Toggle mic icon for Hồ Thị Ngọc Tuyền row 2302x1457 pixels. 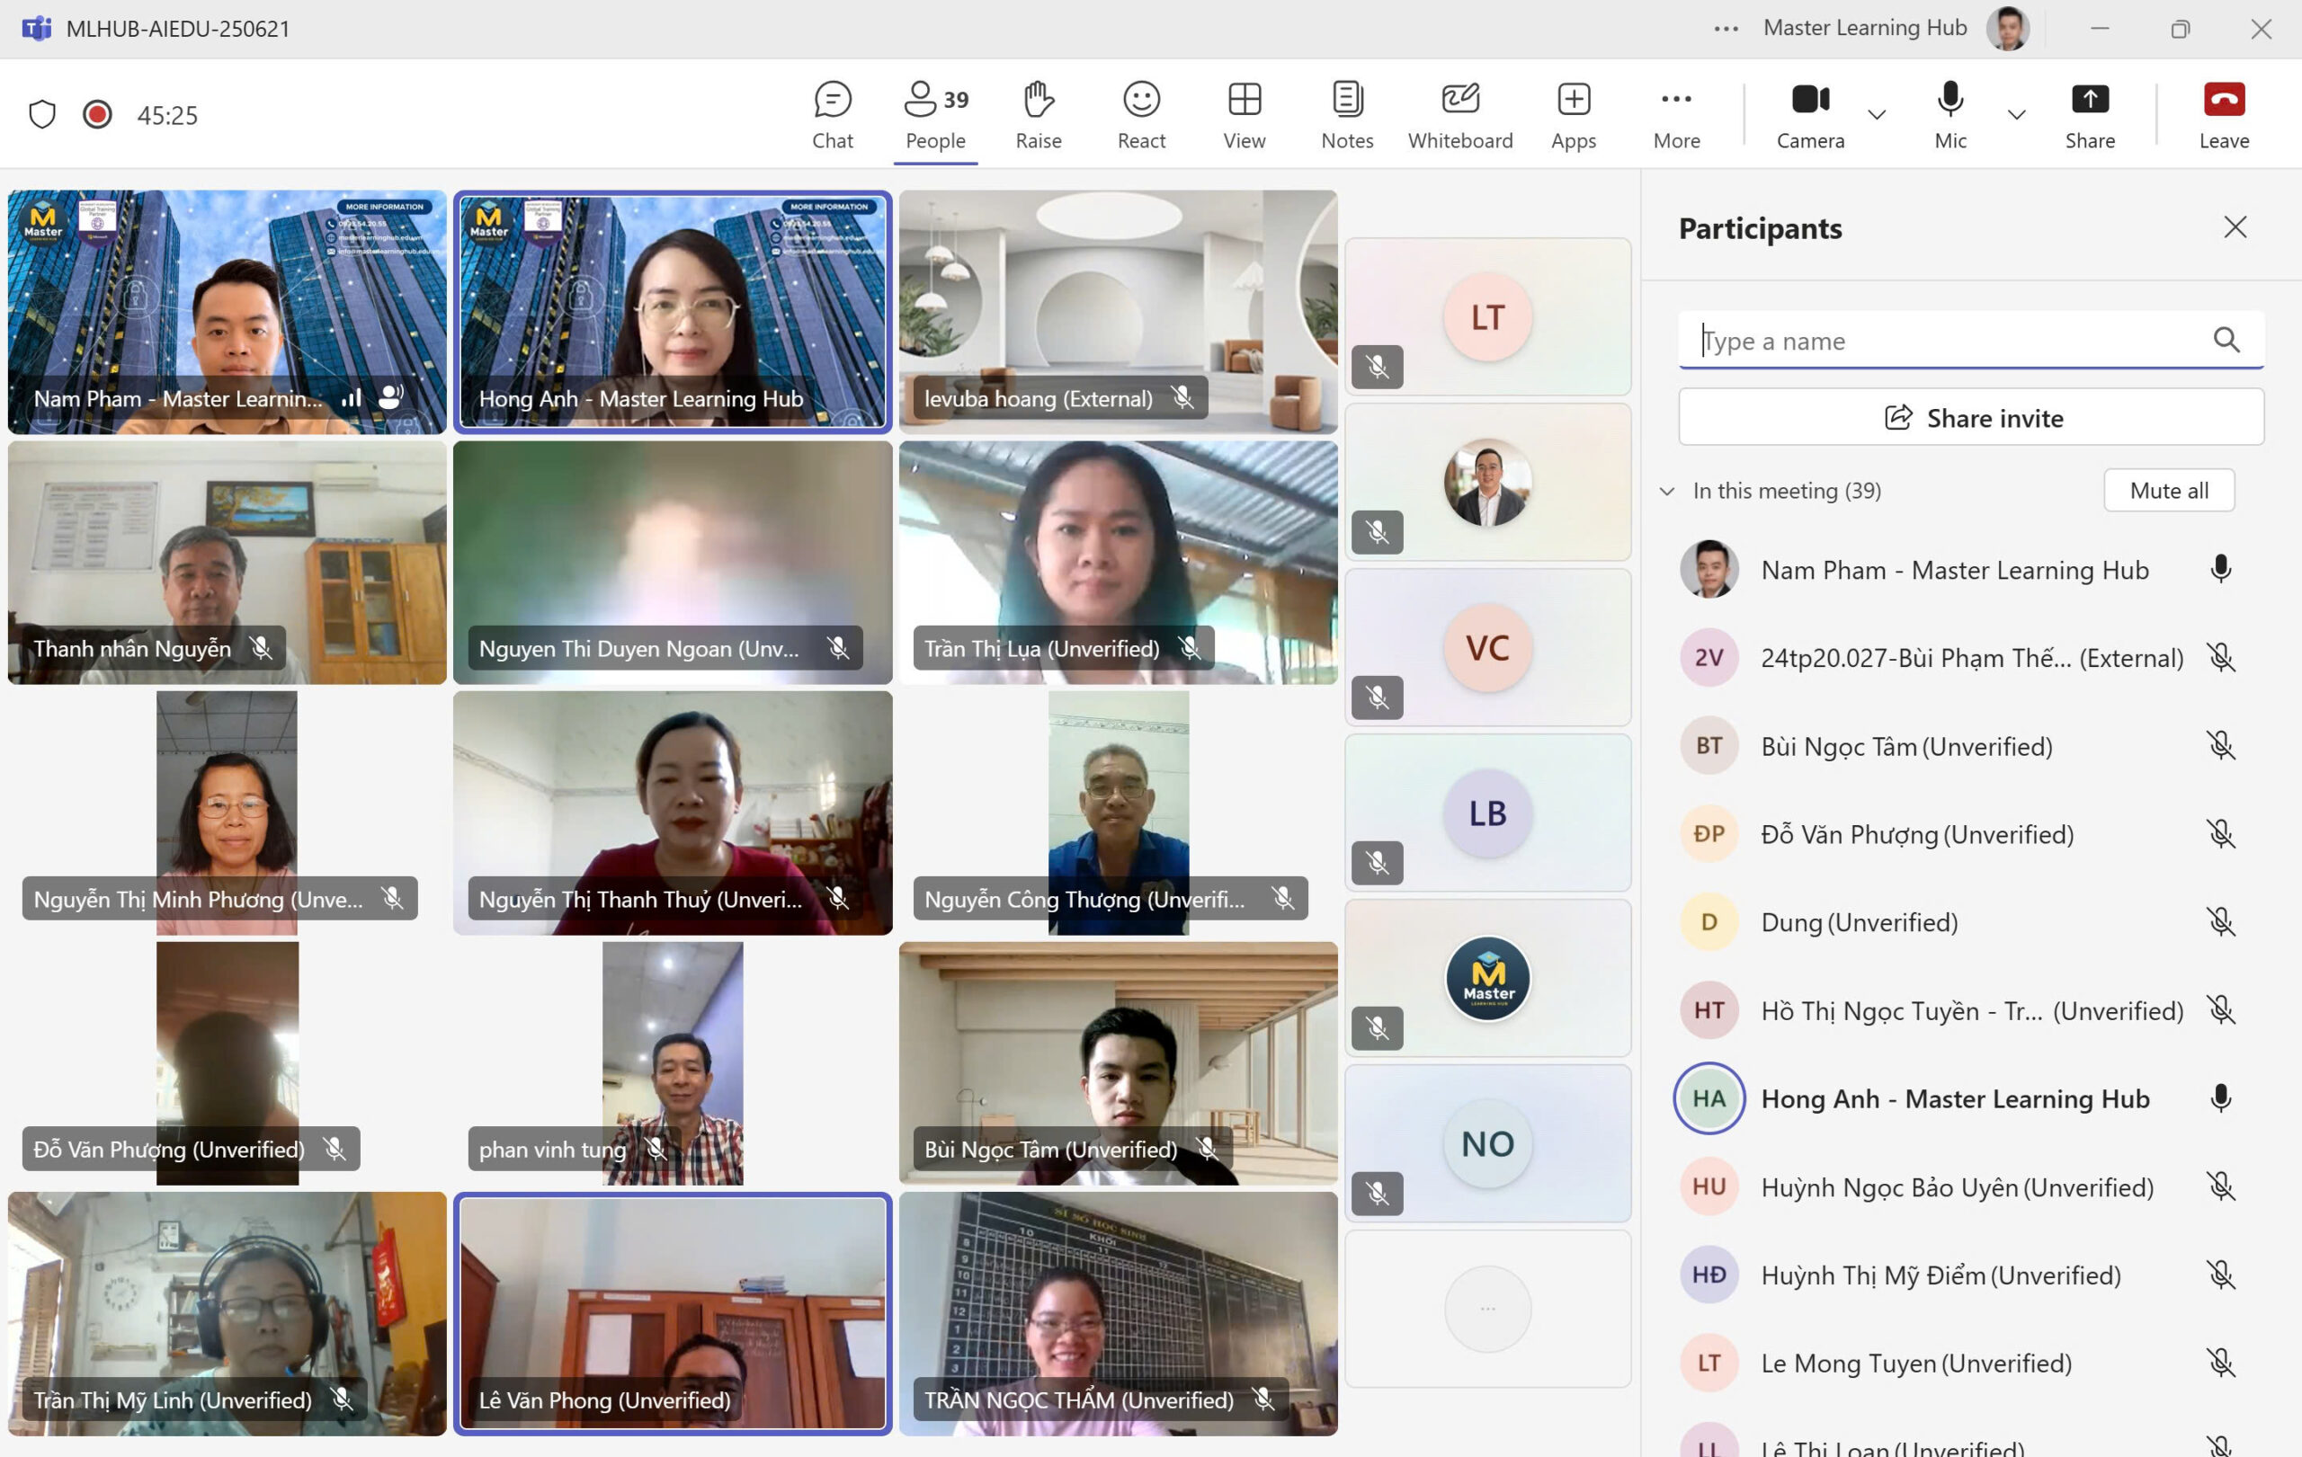[2220, 1010]
